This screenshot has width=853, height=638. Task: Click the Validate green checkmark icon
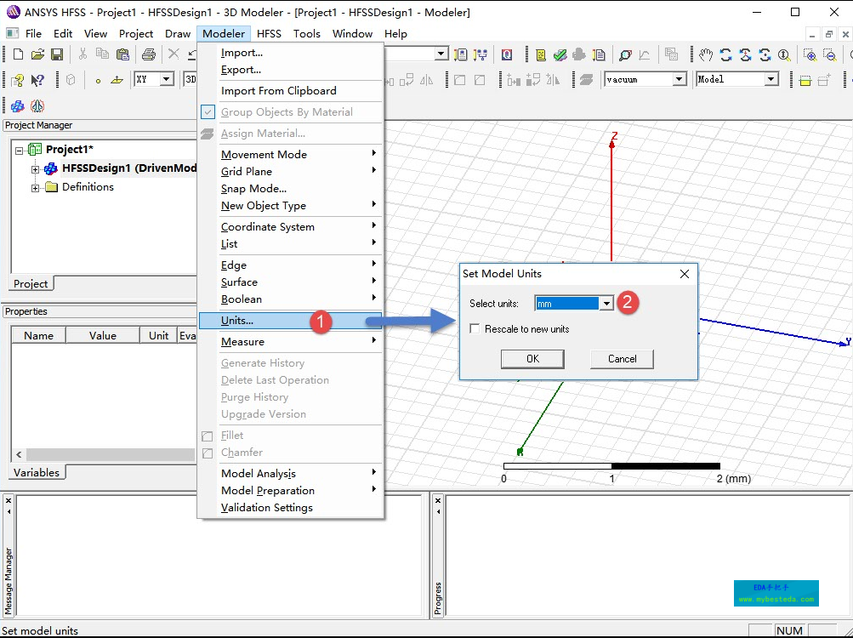coord(560,54)
